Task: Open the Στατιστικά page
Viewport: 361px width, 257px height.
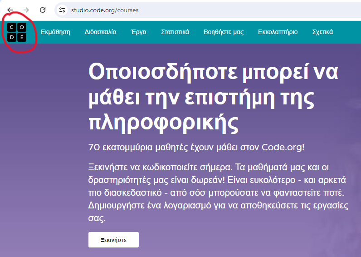Action: pos(175,32)
